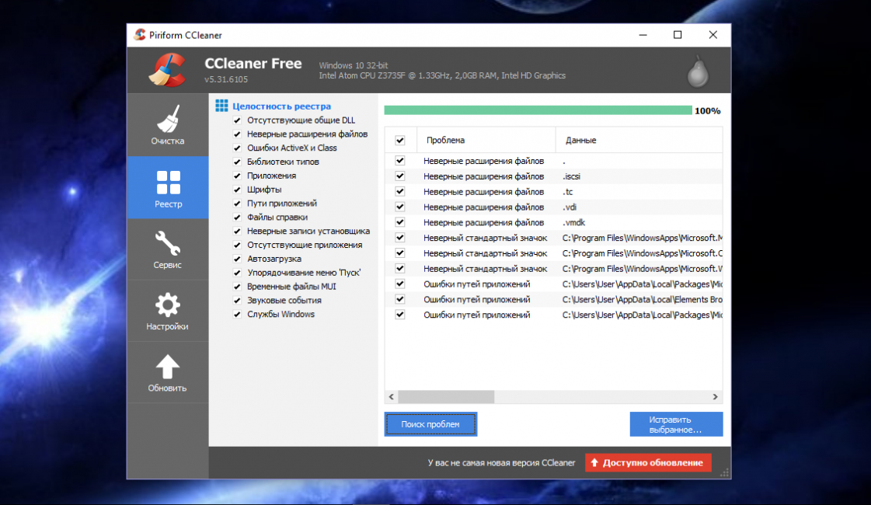The image size is (871, 505).
Task: Open the Сервис wrench tools icon
Action: pos(167,243)
